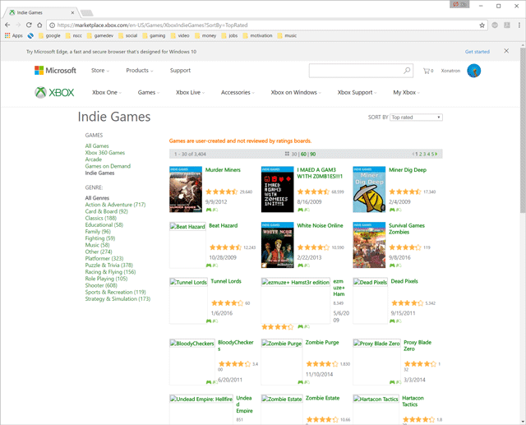Open the google bookmarks folder
The image size is (526, 425).
point(49,35)
